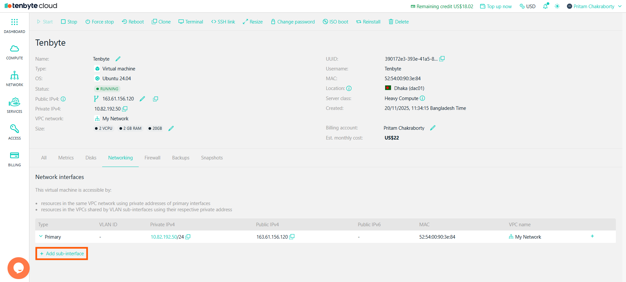Select the Networking tab
This screenshot has width=626, height=282.
tap(120, 157)
